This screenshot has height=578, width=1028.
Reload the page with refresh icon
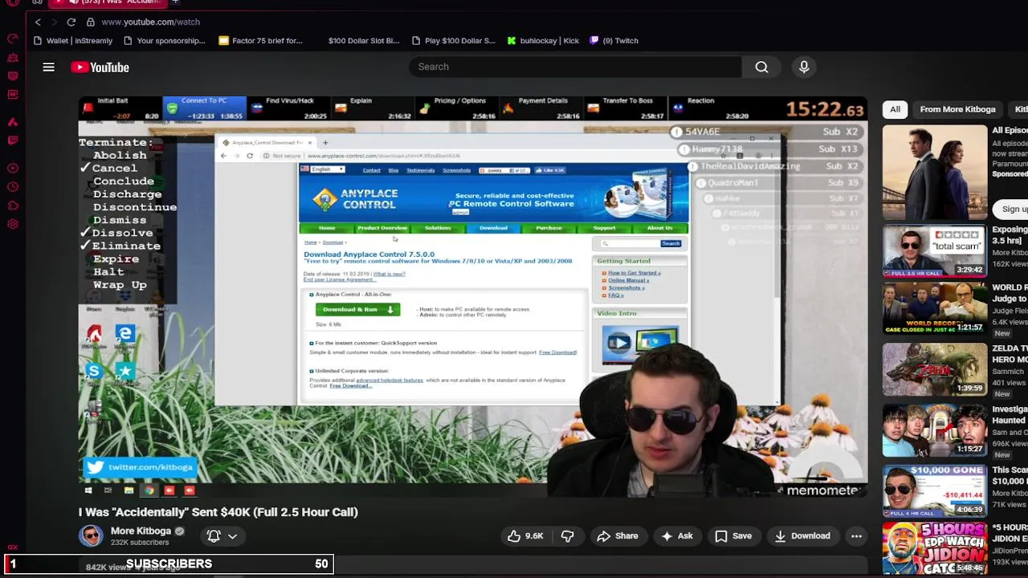[71, 22]
